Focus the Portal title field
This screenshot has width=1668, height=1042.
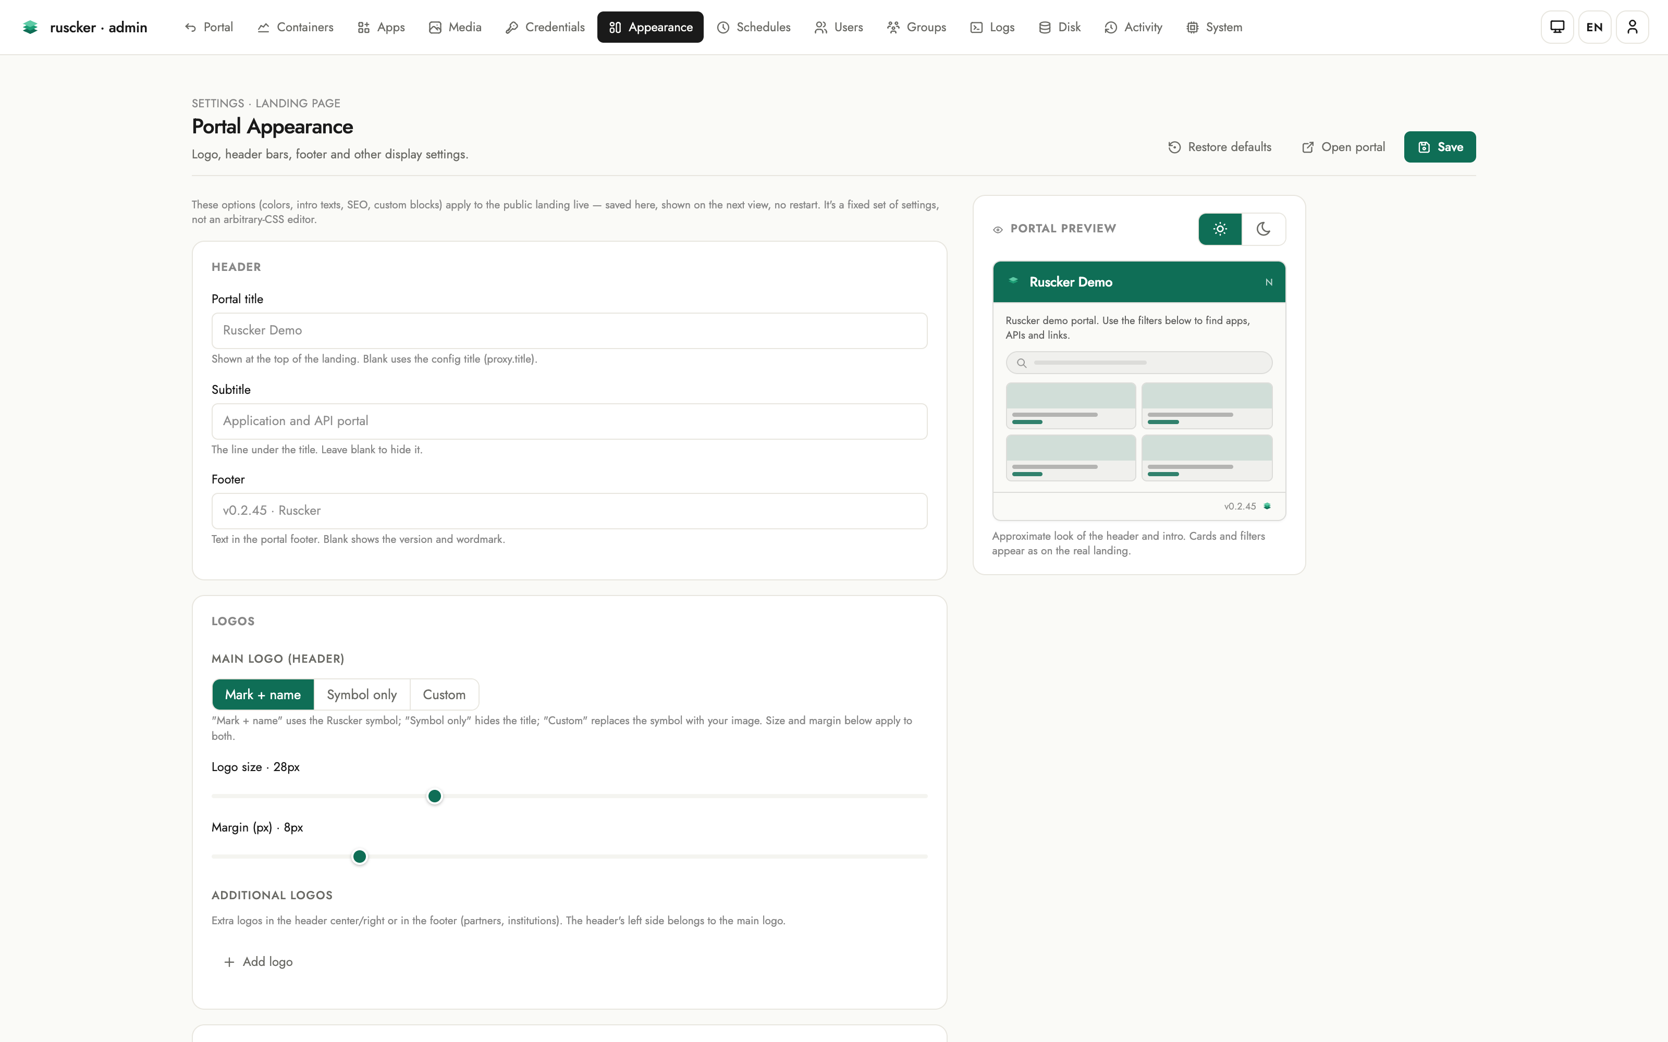pos(569,331)
